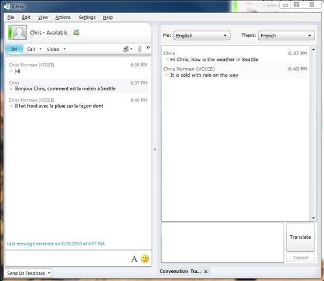Collapse the translator side pane arrow
The width and height of the screenshot is (324, 281).
155,149
